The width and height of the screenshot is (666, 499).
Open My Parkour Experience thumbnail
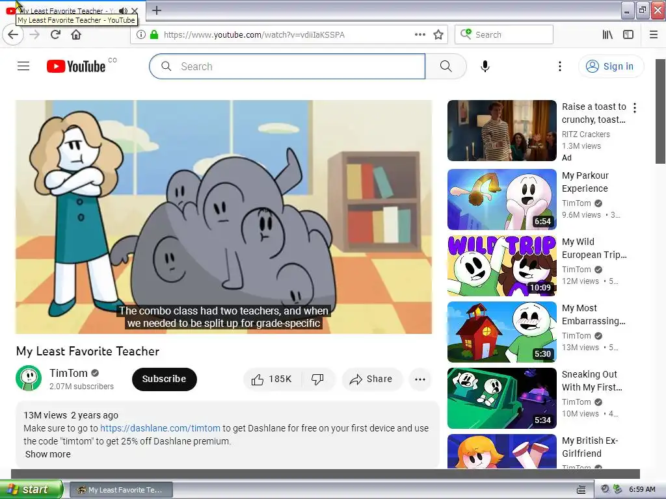[501, 199]
